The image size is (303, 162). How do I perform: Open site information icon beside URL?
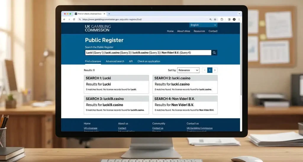click(x=80, y=19)
